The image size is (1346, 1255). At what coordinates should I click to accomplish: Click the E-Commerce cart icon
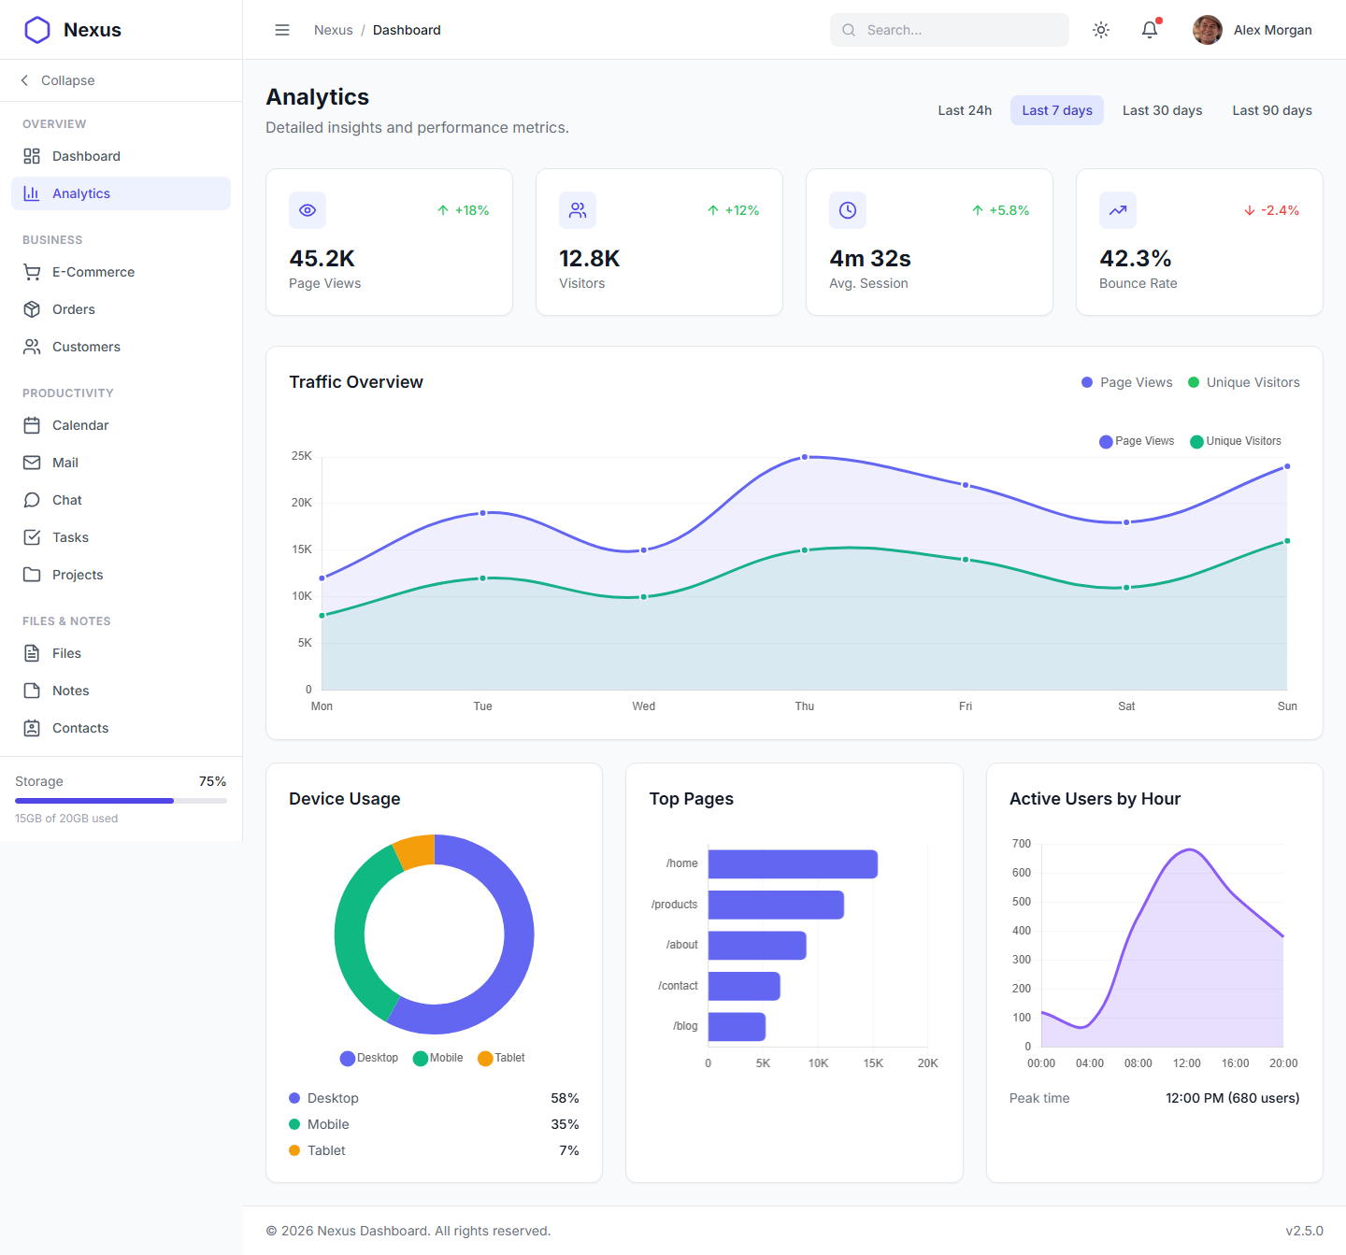click(x=32, y=272)
